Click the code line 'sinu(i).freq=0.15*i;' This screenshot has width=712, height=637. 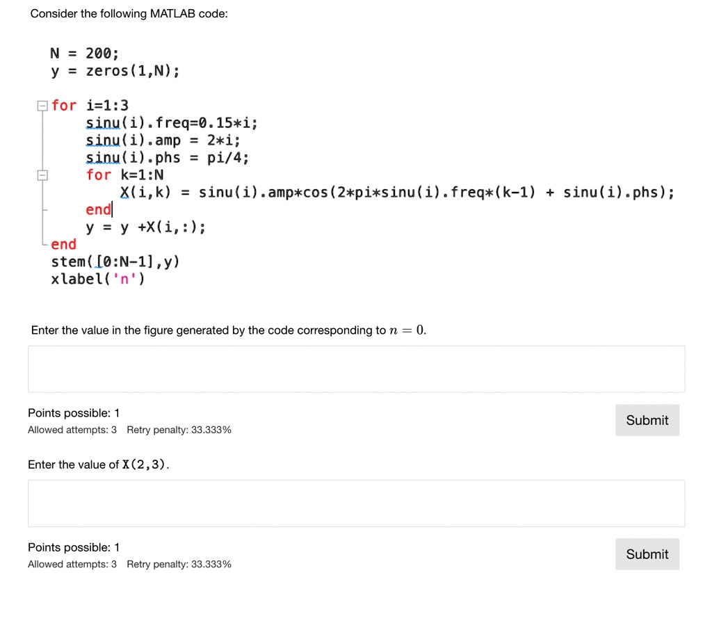172,123
